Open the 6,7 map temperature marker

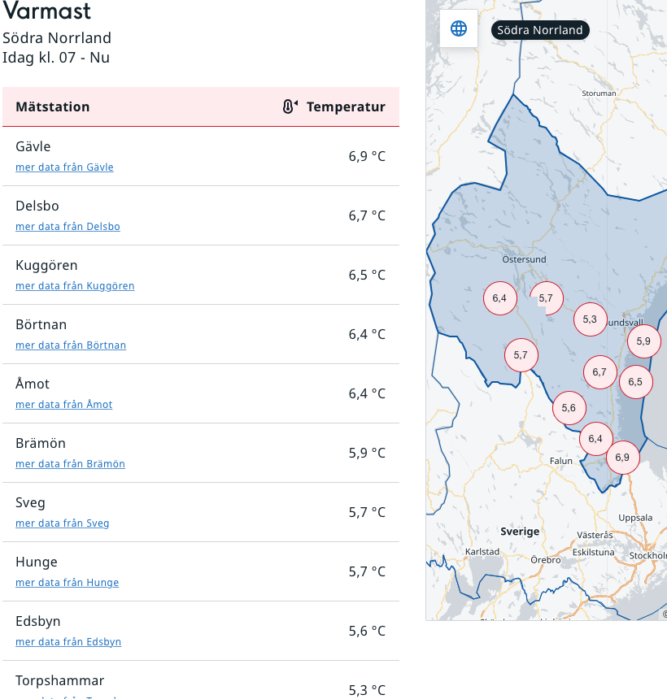click(x=599, y=372)
